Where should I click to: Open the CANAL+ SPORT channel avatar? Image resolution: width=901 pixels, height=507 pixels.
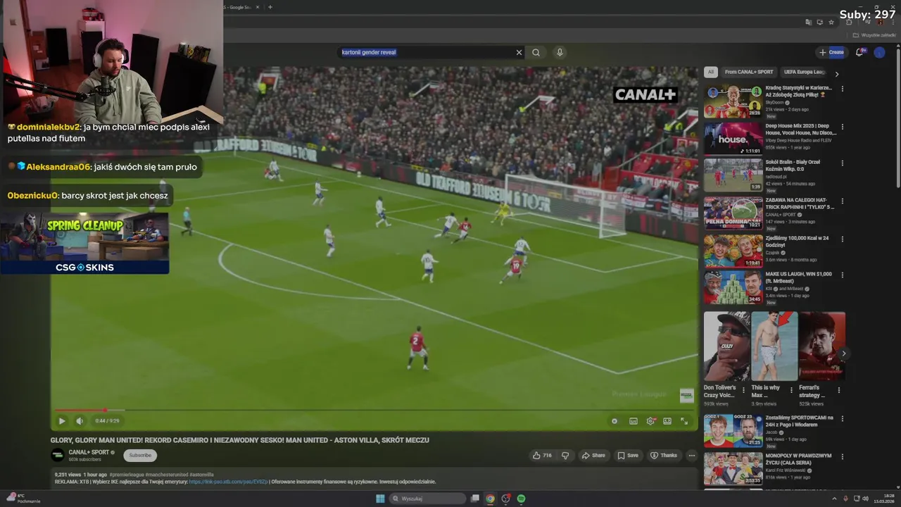58,455
